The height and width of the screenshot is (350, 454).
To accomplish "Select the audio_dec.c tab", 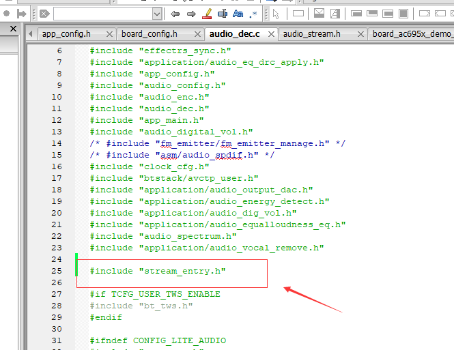I will (235, 34).
